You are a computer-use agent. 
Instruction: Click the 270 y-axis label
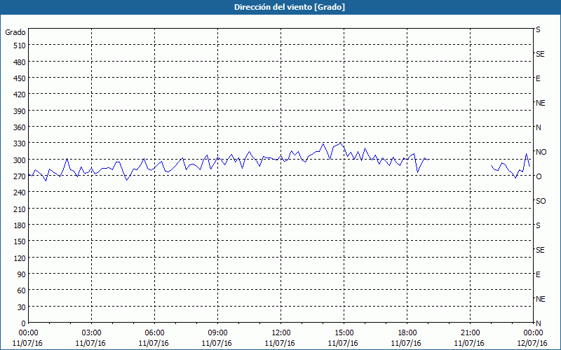pos(20,176)
